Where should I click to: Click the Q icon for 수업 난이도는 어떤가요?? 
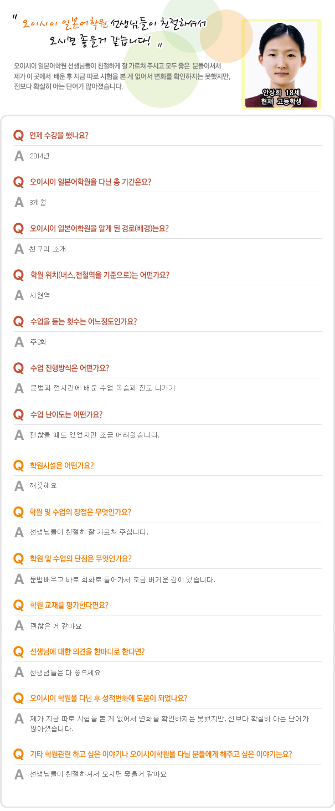[x=18, y=414]
